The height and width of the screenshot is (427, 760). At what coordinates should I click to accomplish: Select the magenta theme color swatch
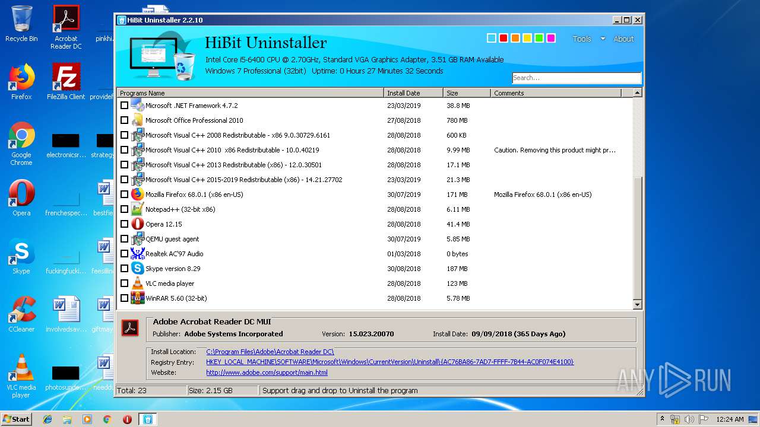point(551,38)
